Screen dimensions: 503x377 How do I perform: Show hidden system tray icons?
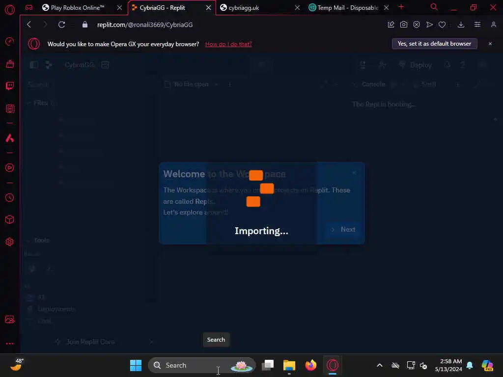(x=380, y=365)
